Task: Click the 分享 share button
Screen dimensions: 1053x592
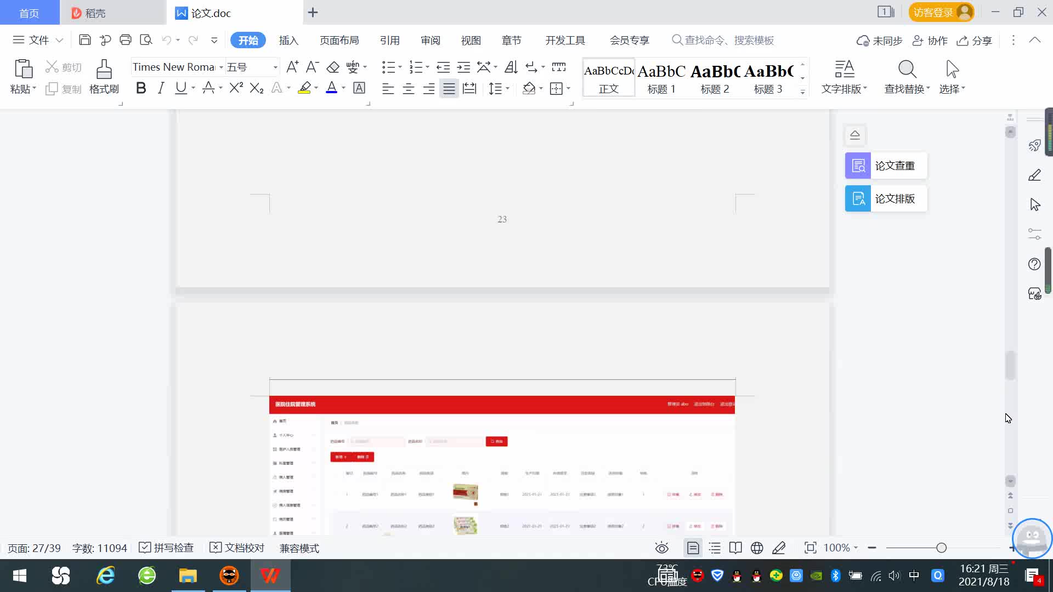Action: (x=974, y=40)
